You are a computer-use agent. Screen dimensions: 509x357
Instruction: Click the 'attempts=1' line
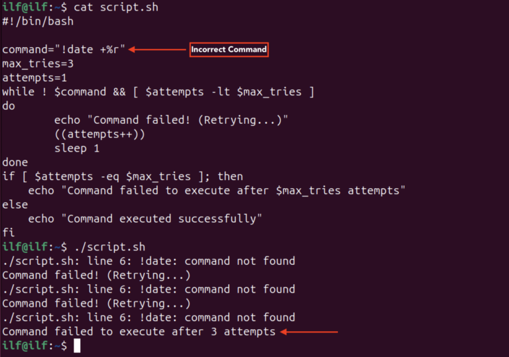pos(34,78)
